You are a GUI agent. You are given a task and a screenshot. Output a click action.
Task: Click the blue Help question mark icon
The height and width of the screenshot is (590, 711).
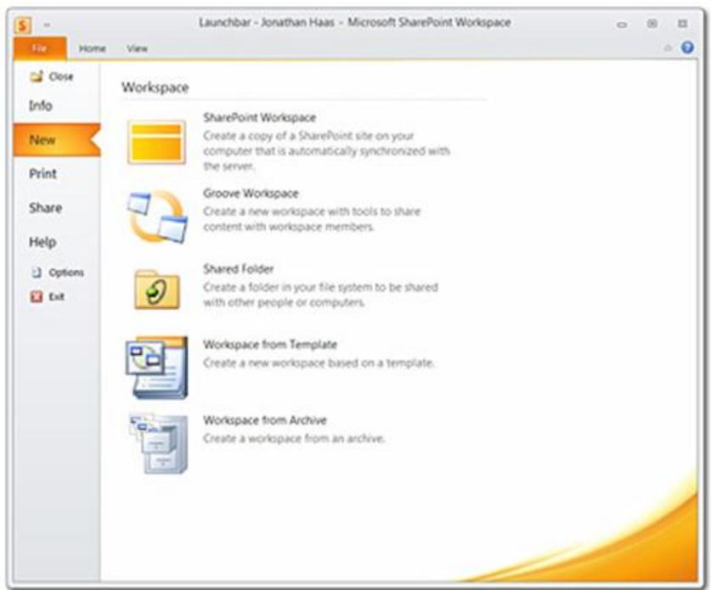point(687,48)
